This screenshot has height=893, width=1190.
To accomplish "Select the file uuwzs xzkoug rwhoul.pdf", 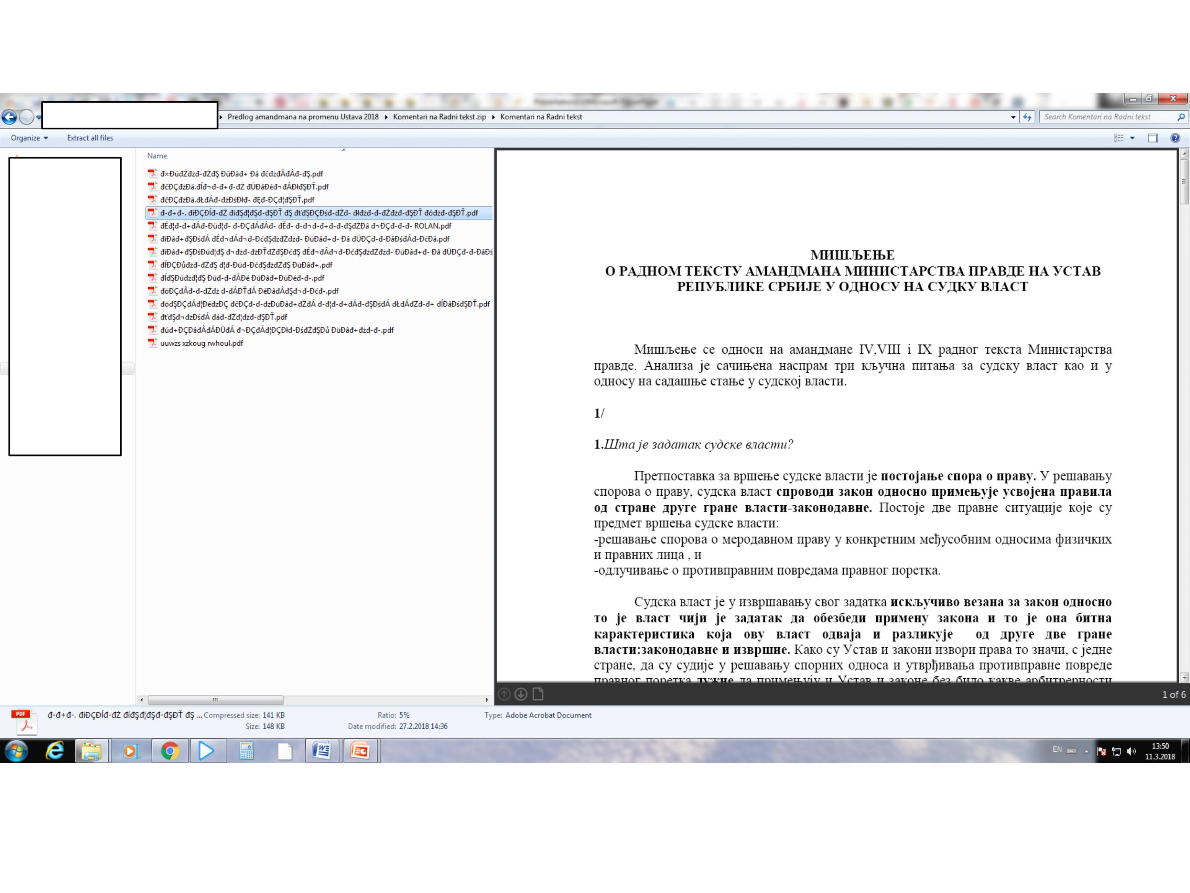I will [x=201, y=343].
